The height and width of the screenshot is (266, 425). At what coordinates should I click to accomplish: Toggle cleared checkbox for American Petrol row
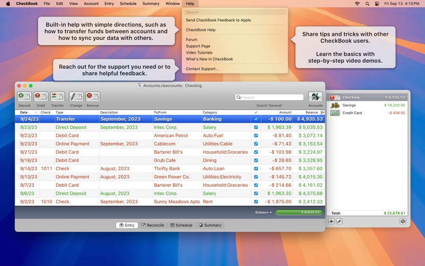pos(256,136)
